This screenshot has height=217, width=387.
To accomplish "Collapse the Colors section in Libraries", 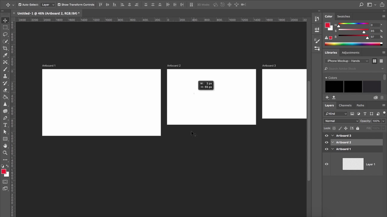I will pyautogui.click(x=327, y=78).
